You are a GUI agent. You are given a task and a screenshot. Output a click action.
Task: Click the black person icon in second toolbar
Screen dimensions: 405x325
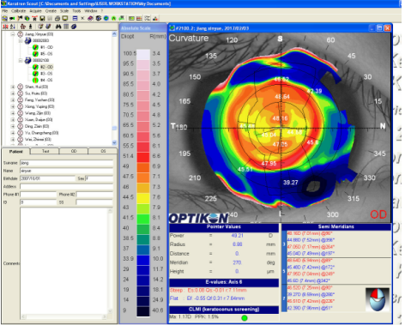pyautogui.click(x=30, y=27)
